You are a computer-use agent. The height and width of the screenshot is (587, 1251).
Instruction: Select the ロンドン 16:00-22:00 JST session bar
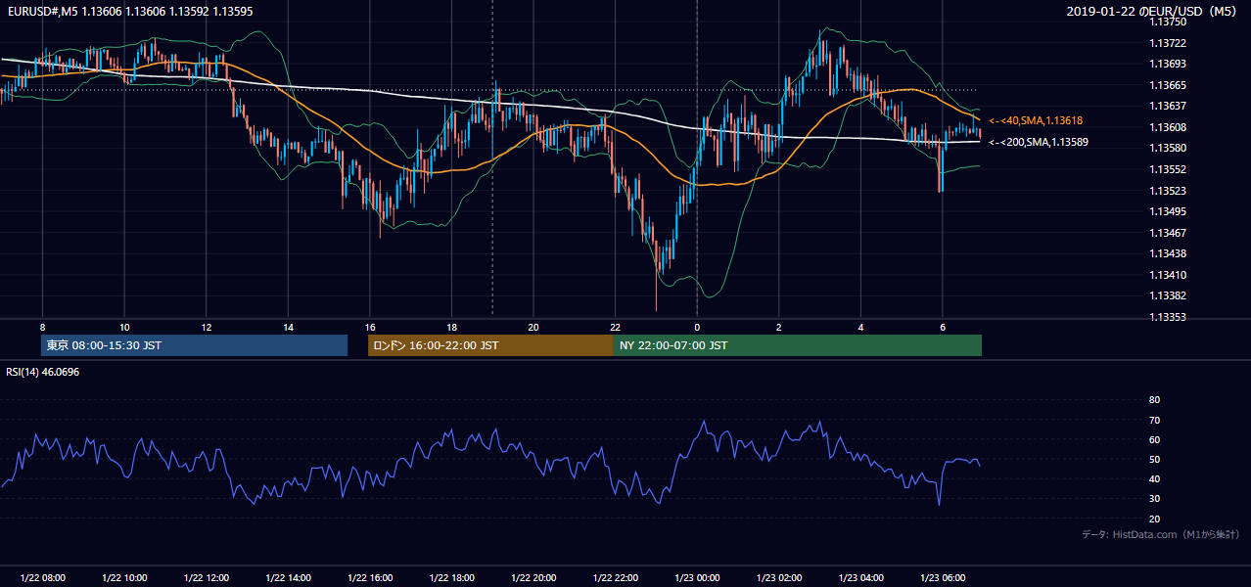point(490,345)
